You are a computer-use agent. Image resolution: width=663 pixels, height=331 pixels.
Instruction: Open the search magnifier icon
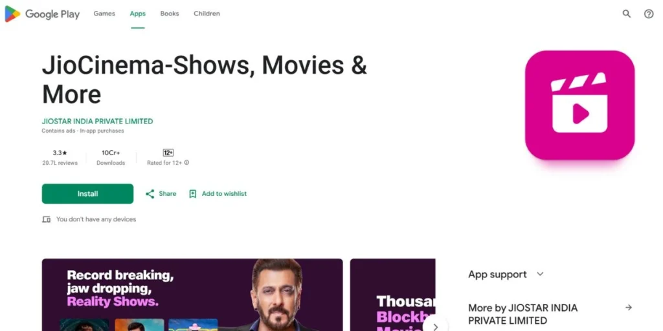[627, 14]
